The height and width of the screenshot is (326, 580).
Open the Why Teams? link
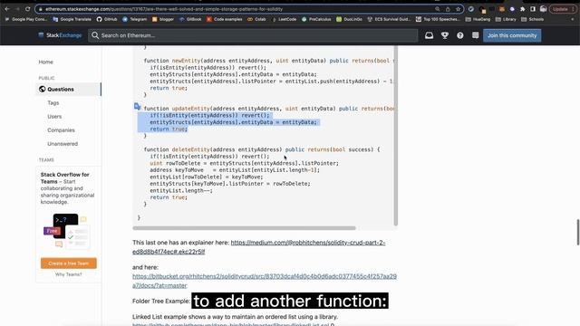[69, 274]
